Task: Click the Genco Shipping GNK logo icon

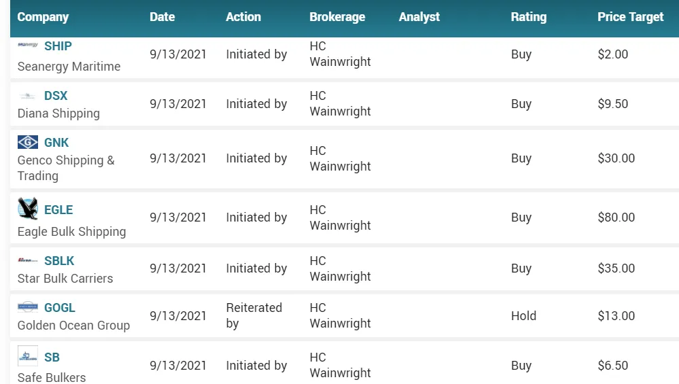Action: 28,142
